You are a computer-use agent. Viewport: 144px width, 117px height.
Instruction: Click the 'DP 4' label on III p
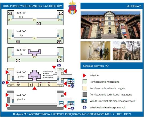10,20
